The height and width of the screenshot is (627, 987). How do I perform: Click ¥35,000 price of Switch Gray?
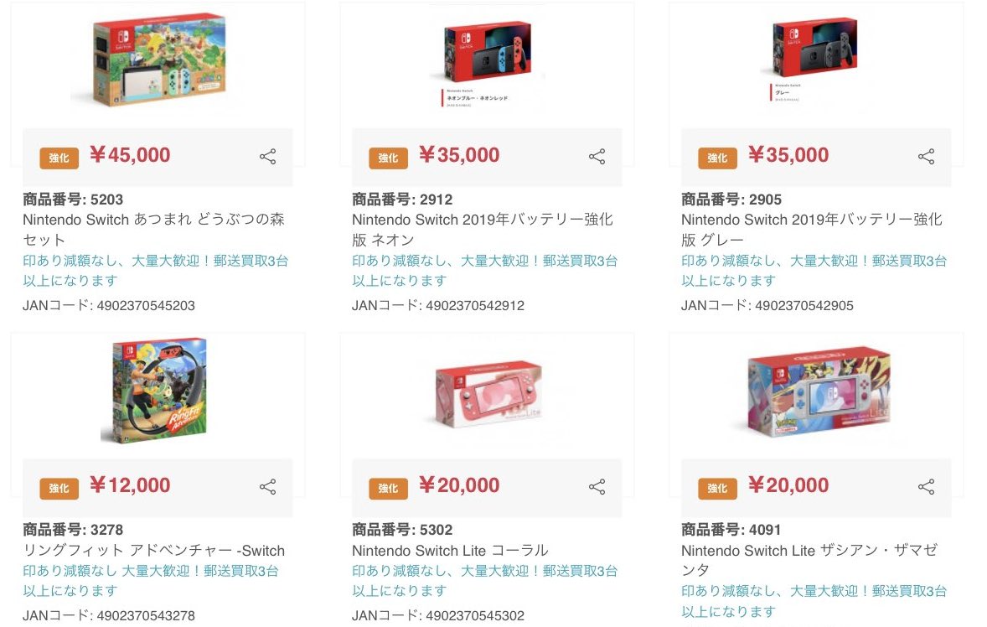pos(788,155)
